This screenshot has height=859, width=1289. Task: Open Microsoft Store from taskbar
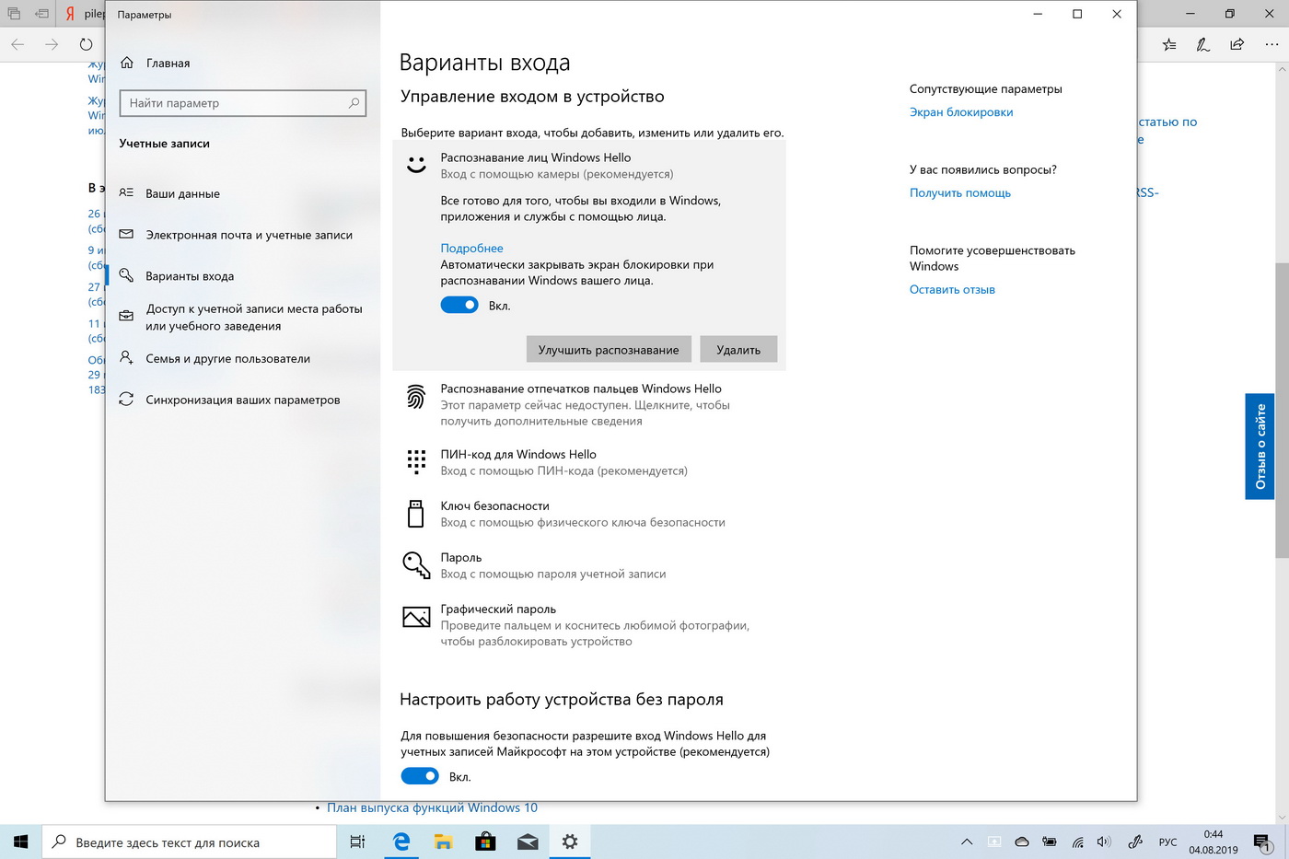point(485,842)
